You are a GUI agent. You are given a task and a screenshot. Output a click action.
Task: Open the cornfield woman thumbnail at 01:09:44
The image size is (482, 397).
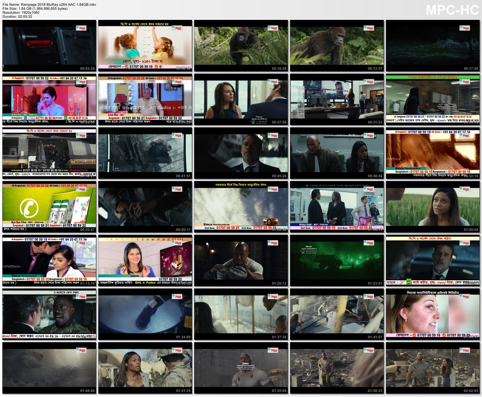432,207
